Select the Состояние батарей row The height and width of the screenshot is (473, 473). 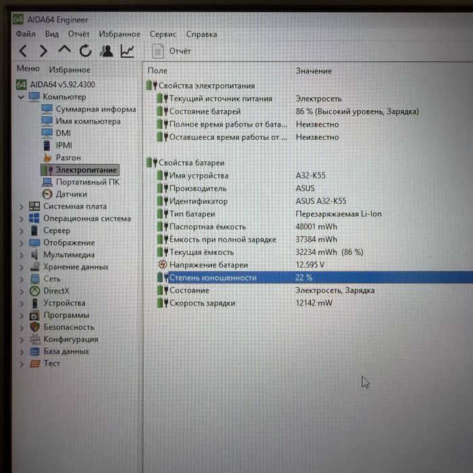point(314,111)
